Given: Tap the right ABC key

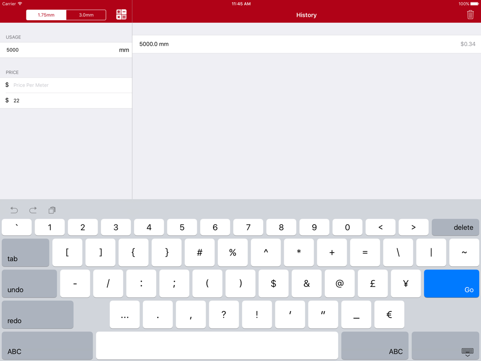Looking at the screenshot, I should point(375,346).
